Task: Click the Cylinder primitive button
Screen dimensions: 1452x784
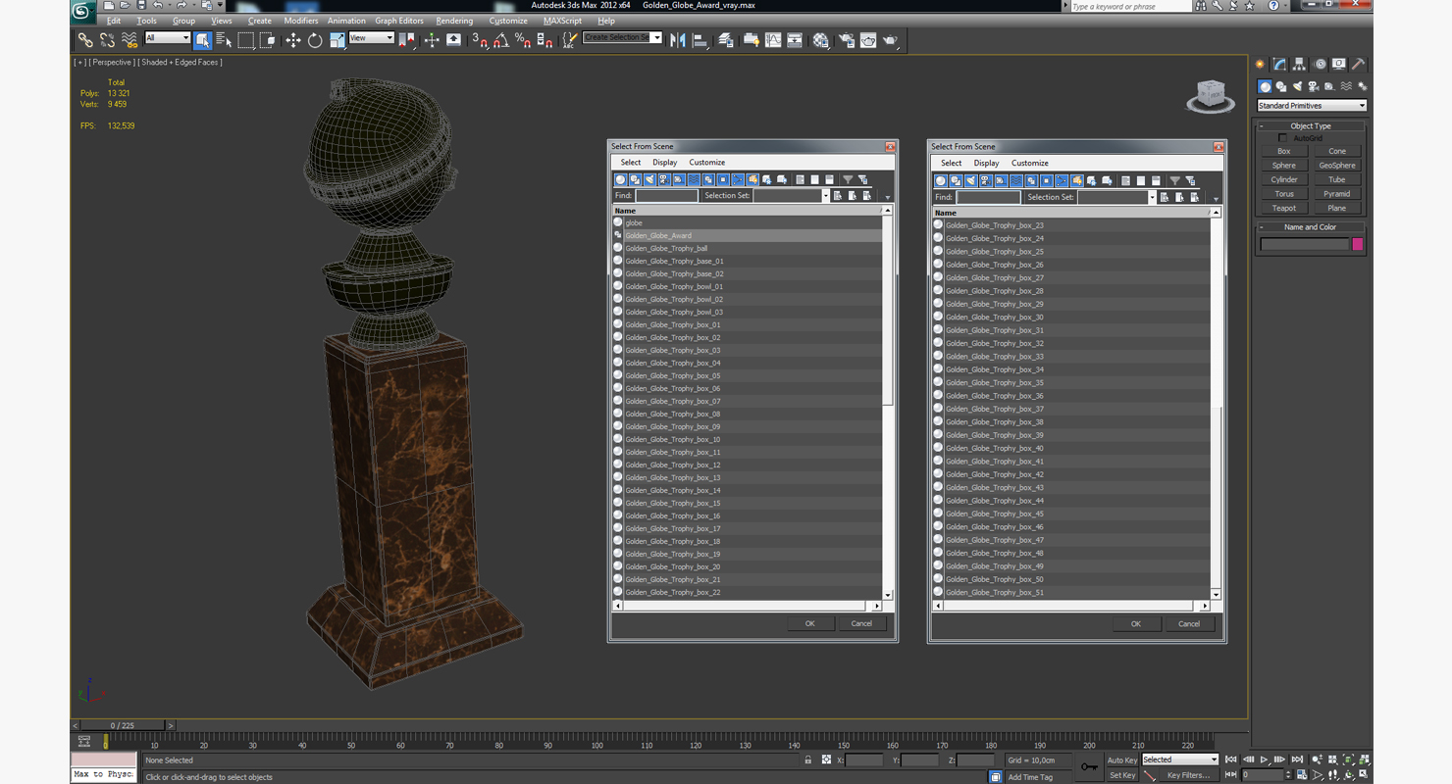Action: tap(1283, 179)
